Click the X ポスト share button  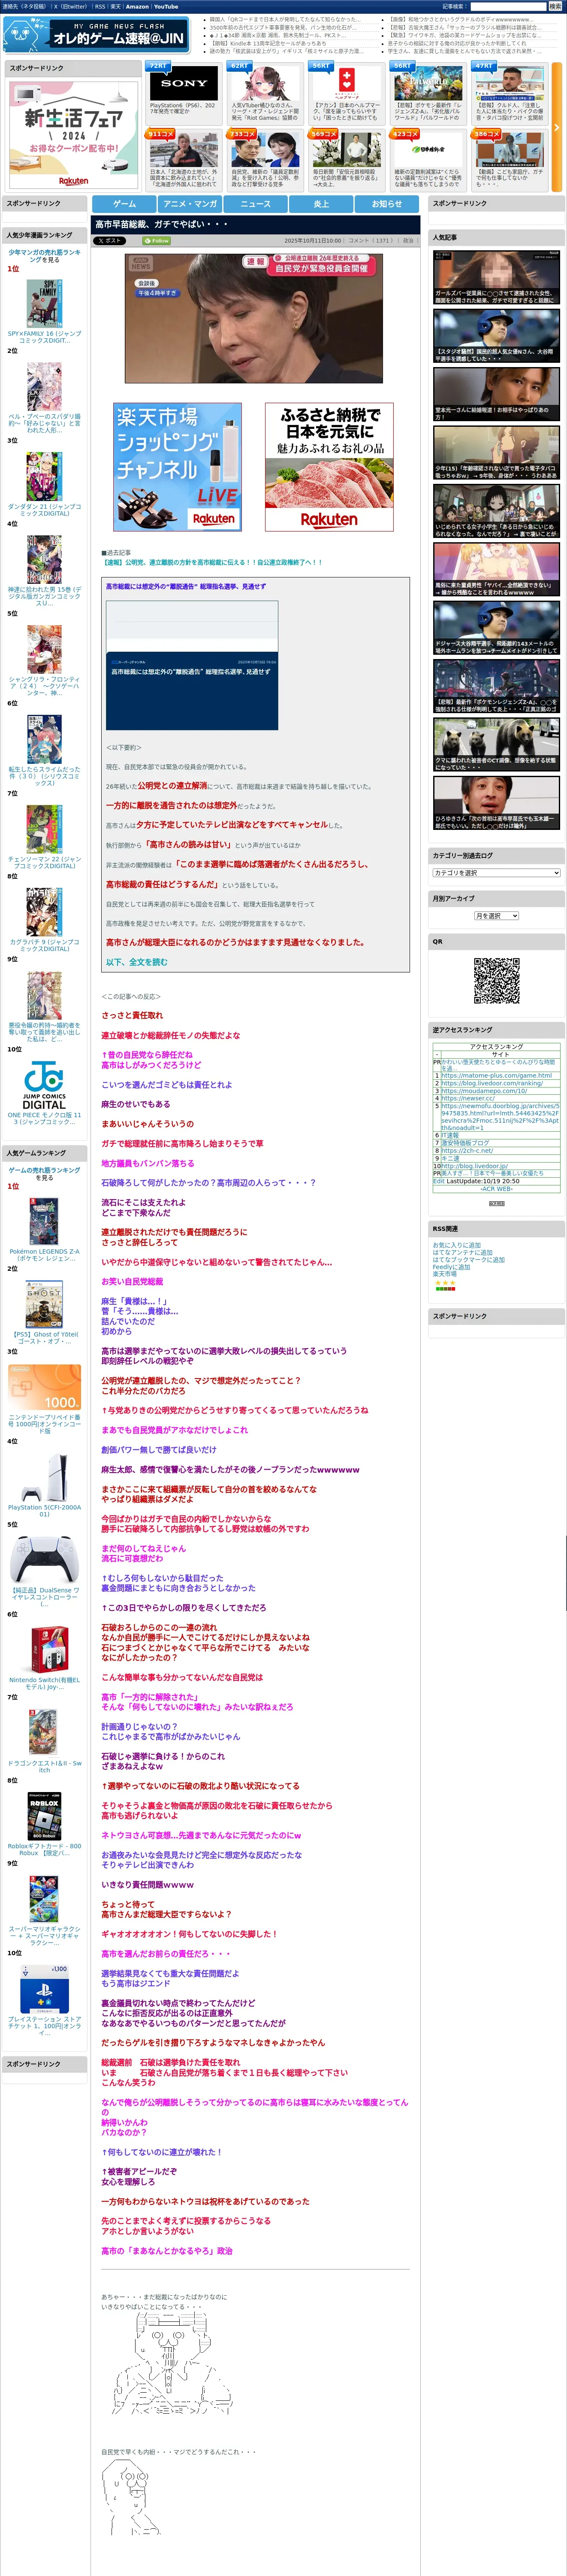tap(110, 241)
